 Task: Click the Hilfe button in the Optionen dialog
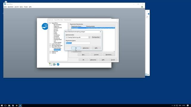(103, 60)
